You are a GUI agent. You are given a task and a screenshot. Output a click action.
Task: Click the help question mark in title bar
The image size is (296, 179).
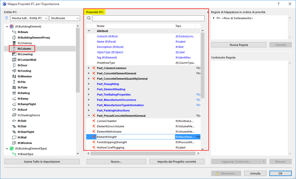pos(279,4)
